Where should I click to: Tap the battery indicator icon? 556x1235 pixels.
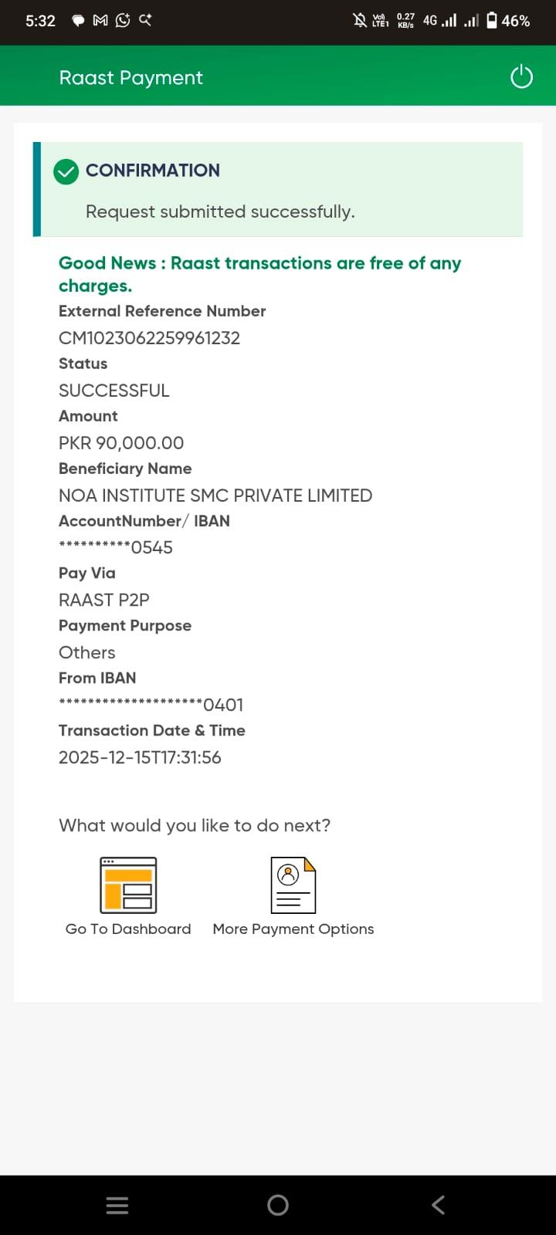492,21
